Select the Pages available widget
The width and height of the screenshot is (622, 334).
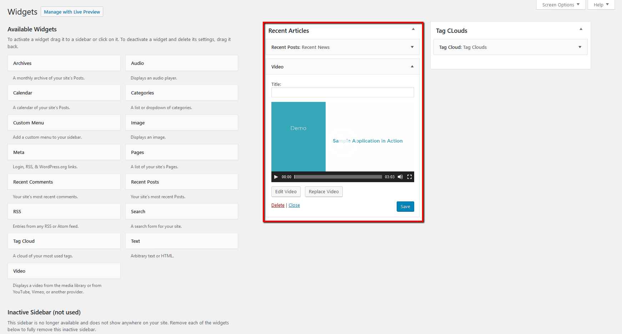[182, 152]
